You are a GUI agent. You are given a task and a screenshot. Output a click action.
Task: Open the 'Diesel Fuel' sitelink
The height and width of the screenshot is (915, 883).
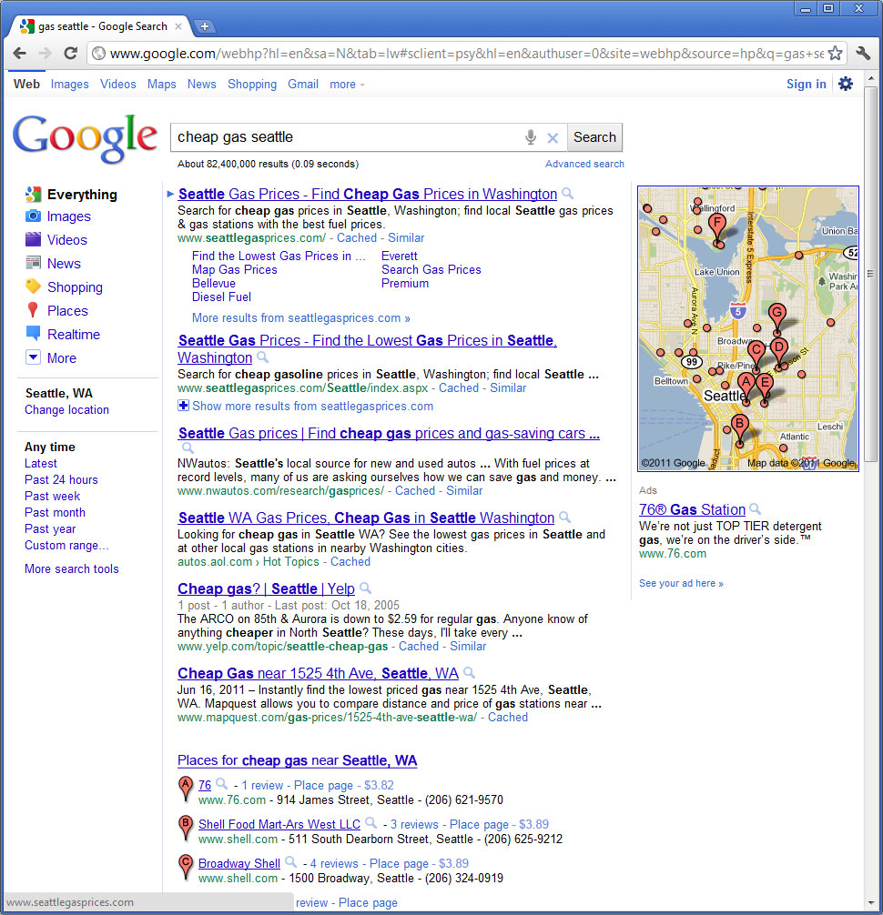221,297
